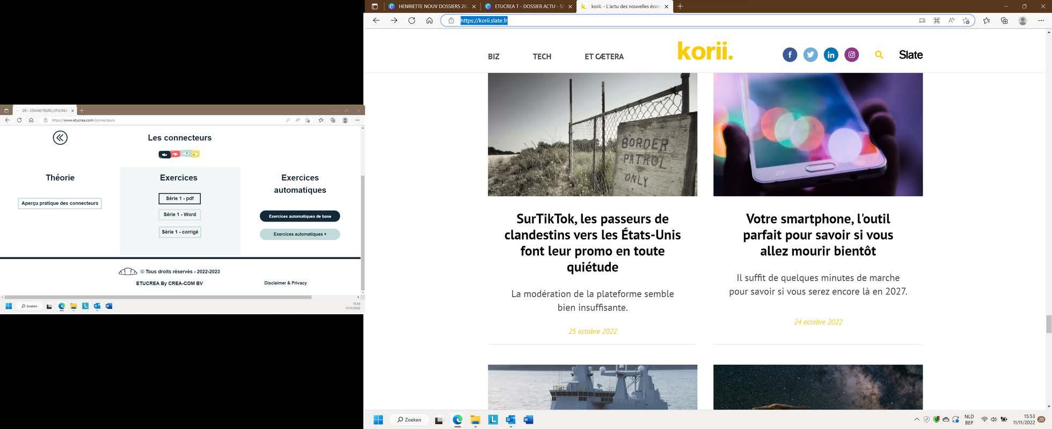1052x429 pixels.
Task: Select the GR - CONNECTEURS tab
Action: pos(44,110)
